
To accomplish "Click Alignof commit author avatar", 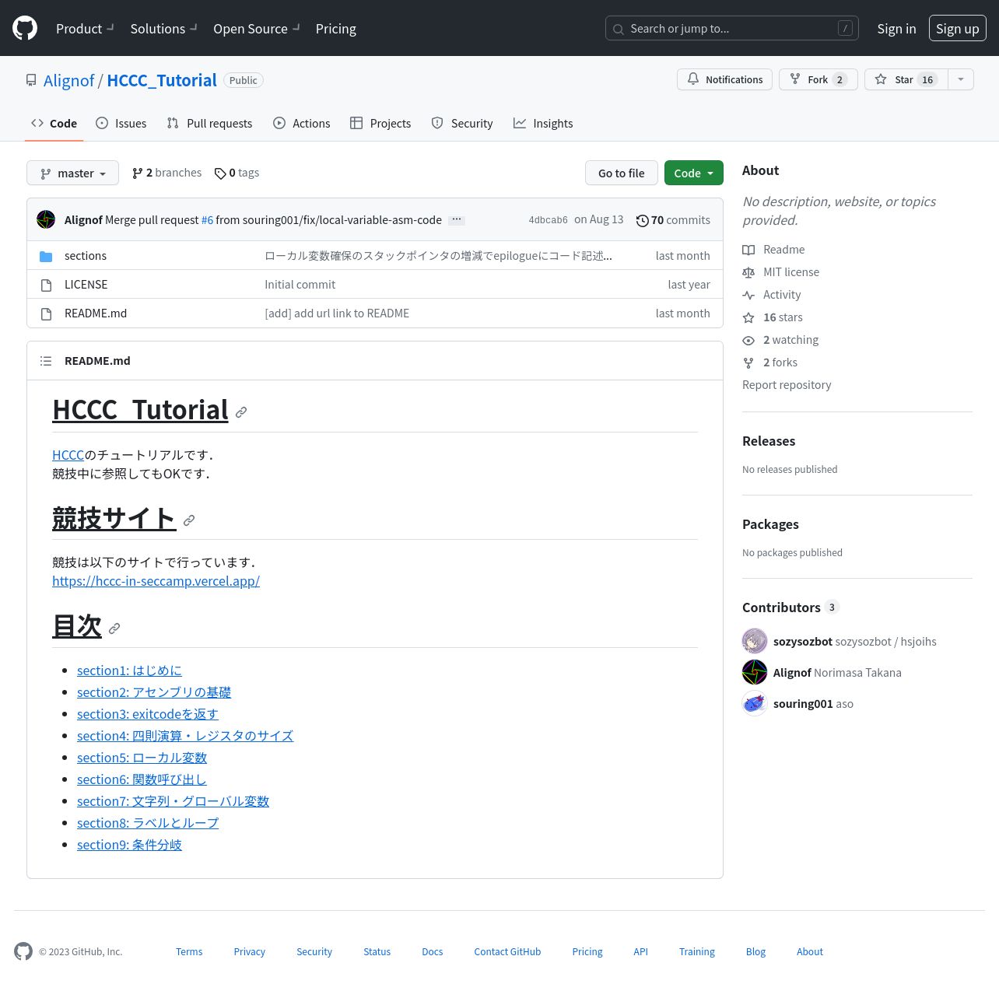I will tap(46, 219).
